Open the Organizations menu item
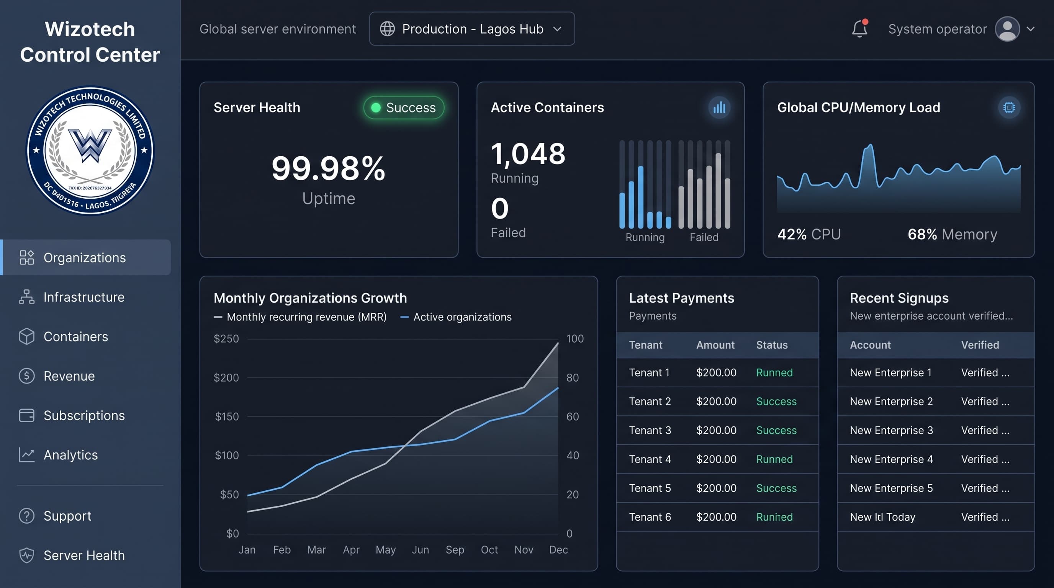This screenshot has width=1054, height=588. click(85, 257)
